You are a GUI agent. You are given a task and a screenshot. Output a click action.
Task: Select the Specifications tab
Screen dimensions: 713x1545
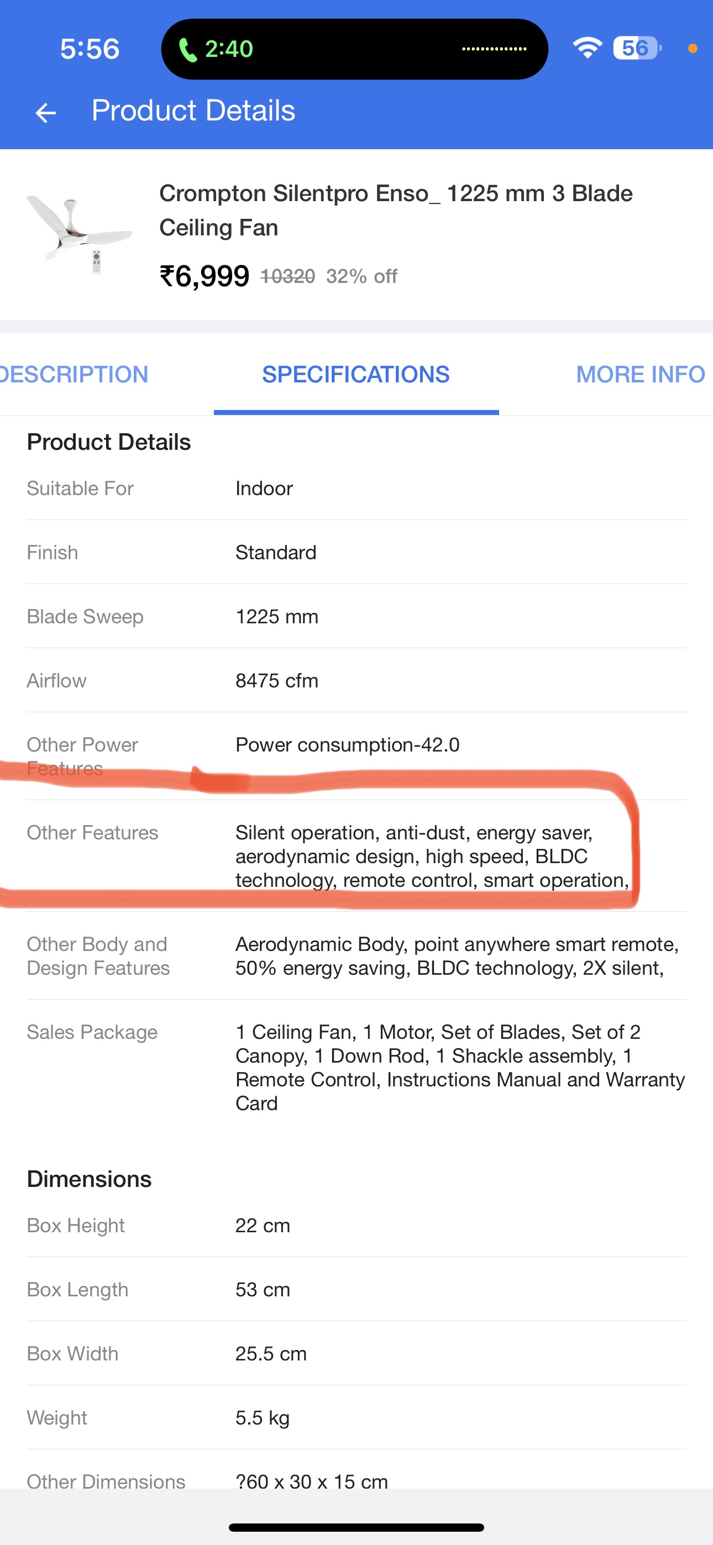point(356,374)
